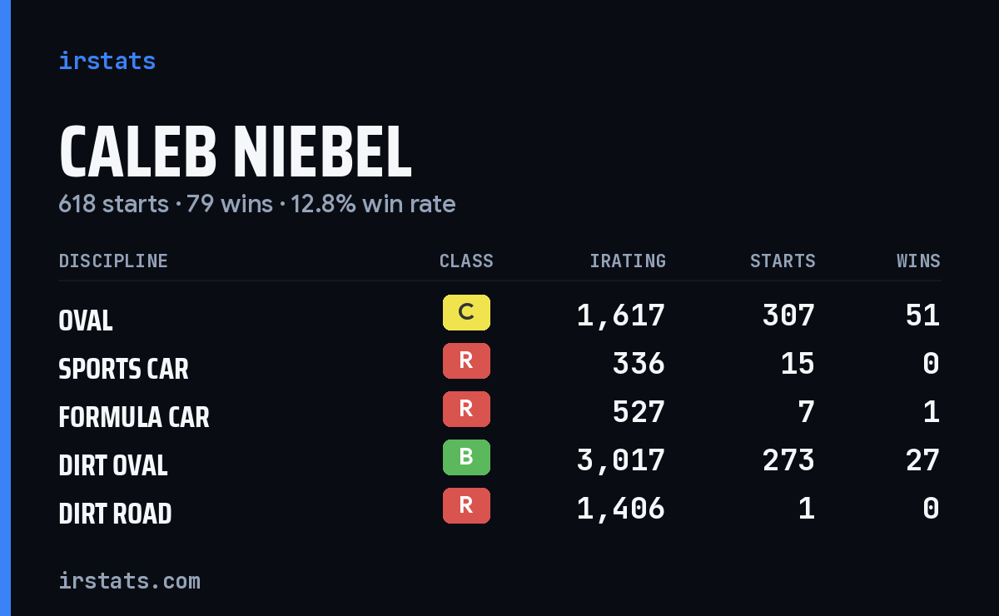Image resolution: width=999 pixels, height=616 pixels.
Task: Click the red R badge for Dirt Road
Action: point(466,506)
